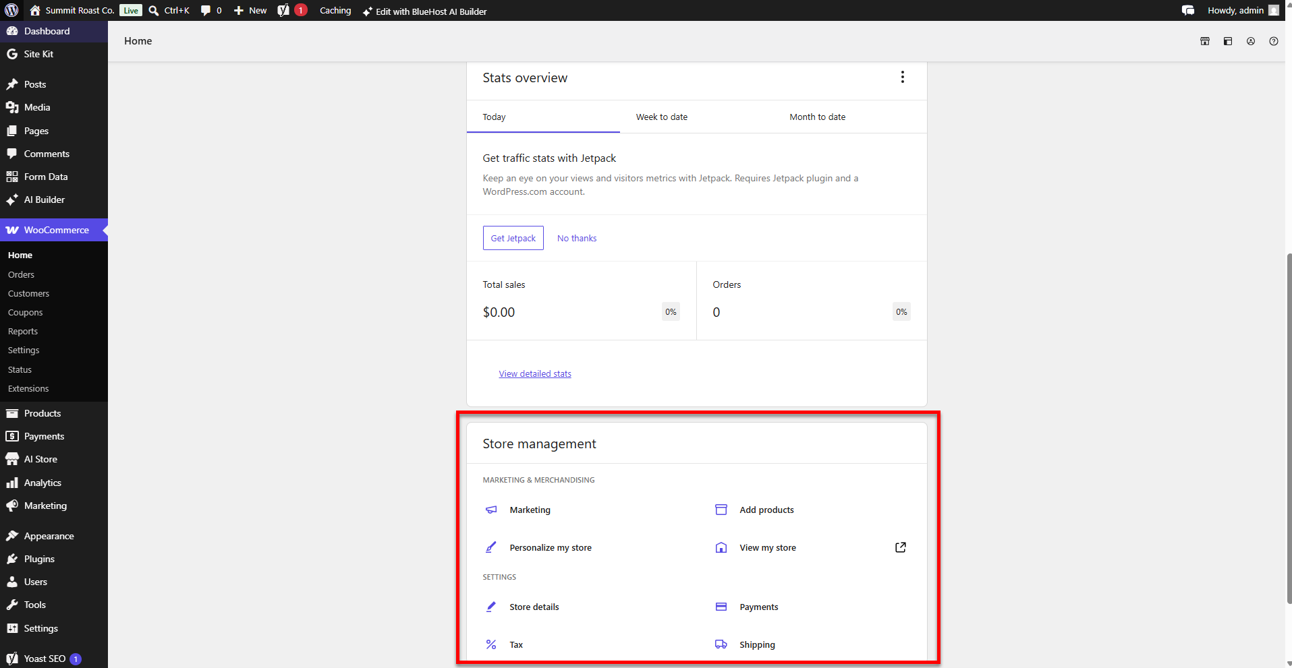Image resolution: width=1292 pixels, height=668 pixels.
Task: Open Products in sidebar
Action: coord(54,413)
